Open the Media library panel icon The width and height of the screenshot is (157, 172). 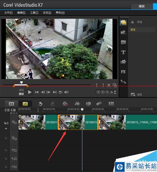123,22
